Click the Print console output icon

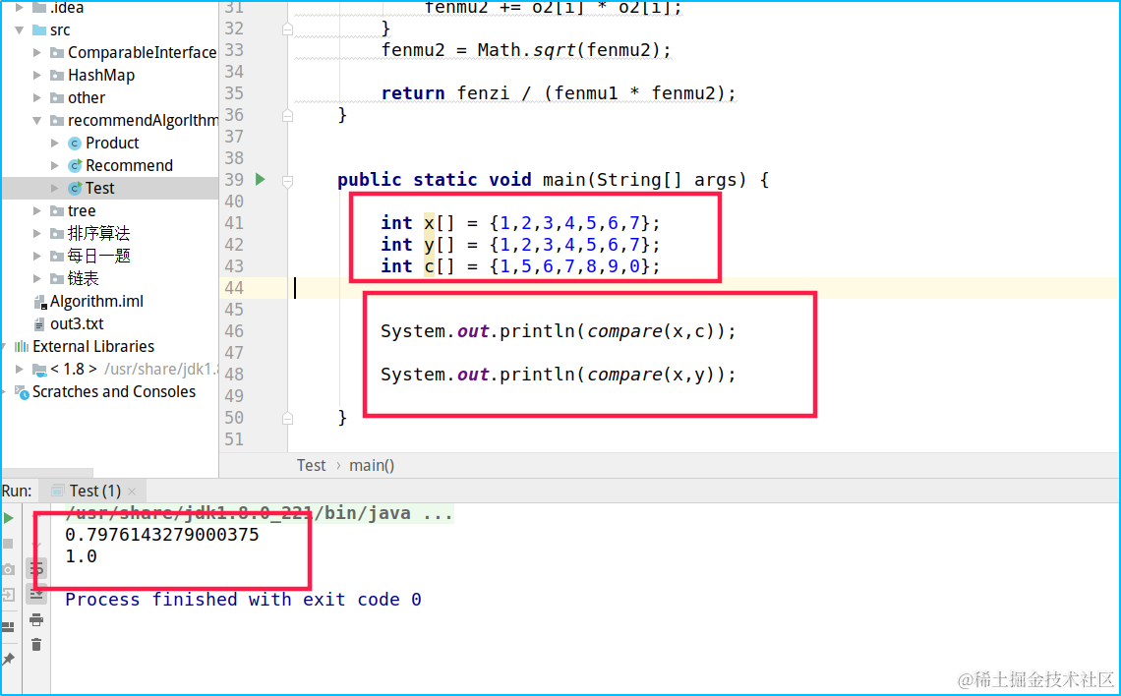36,619
